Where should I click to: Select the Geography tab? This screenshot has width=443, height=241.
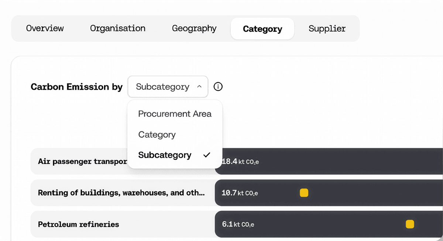194,28
